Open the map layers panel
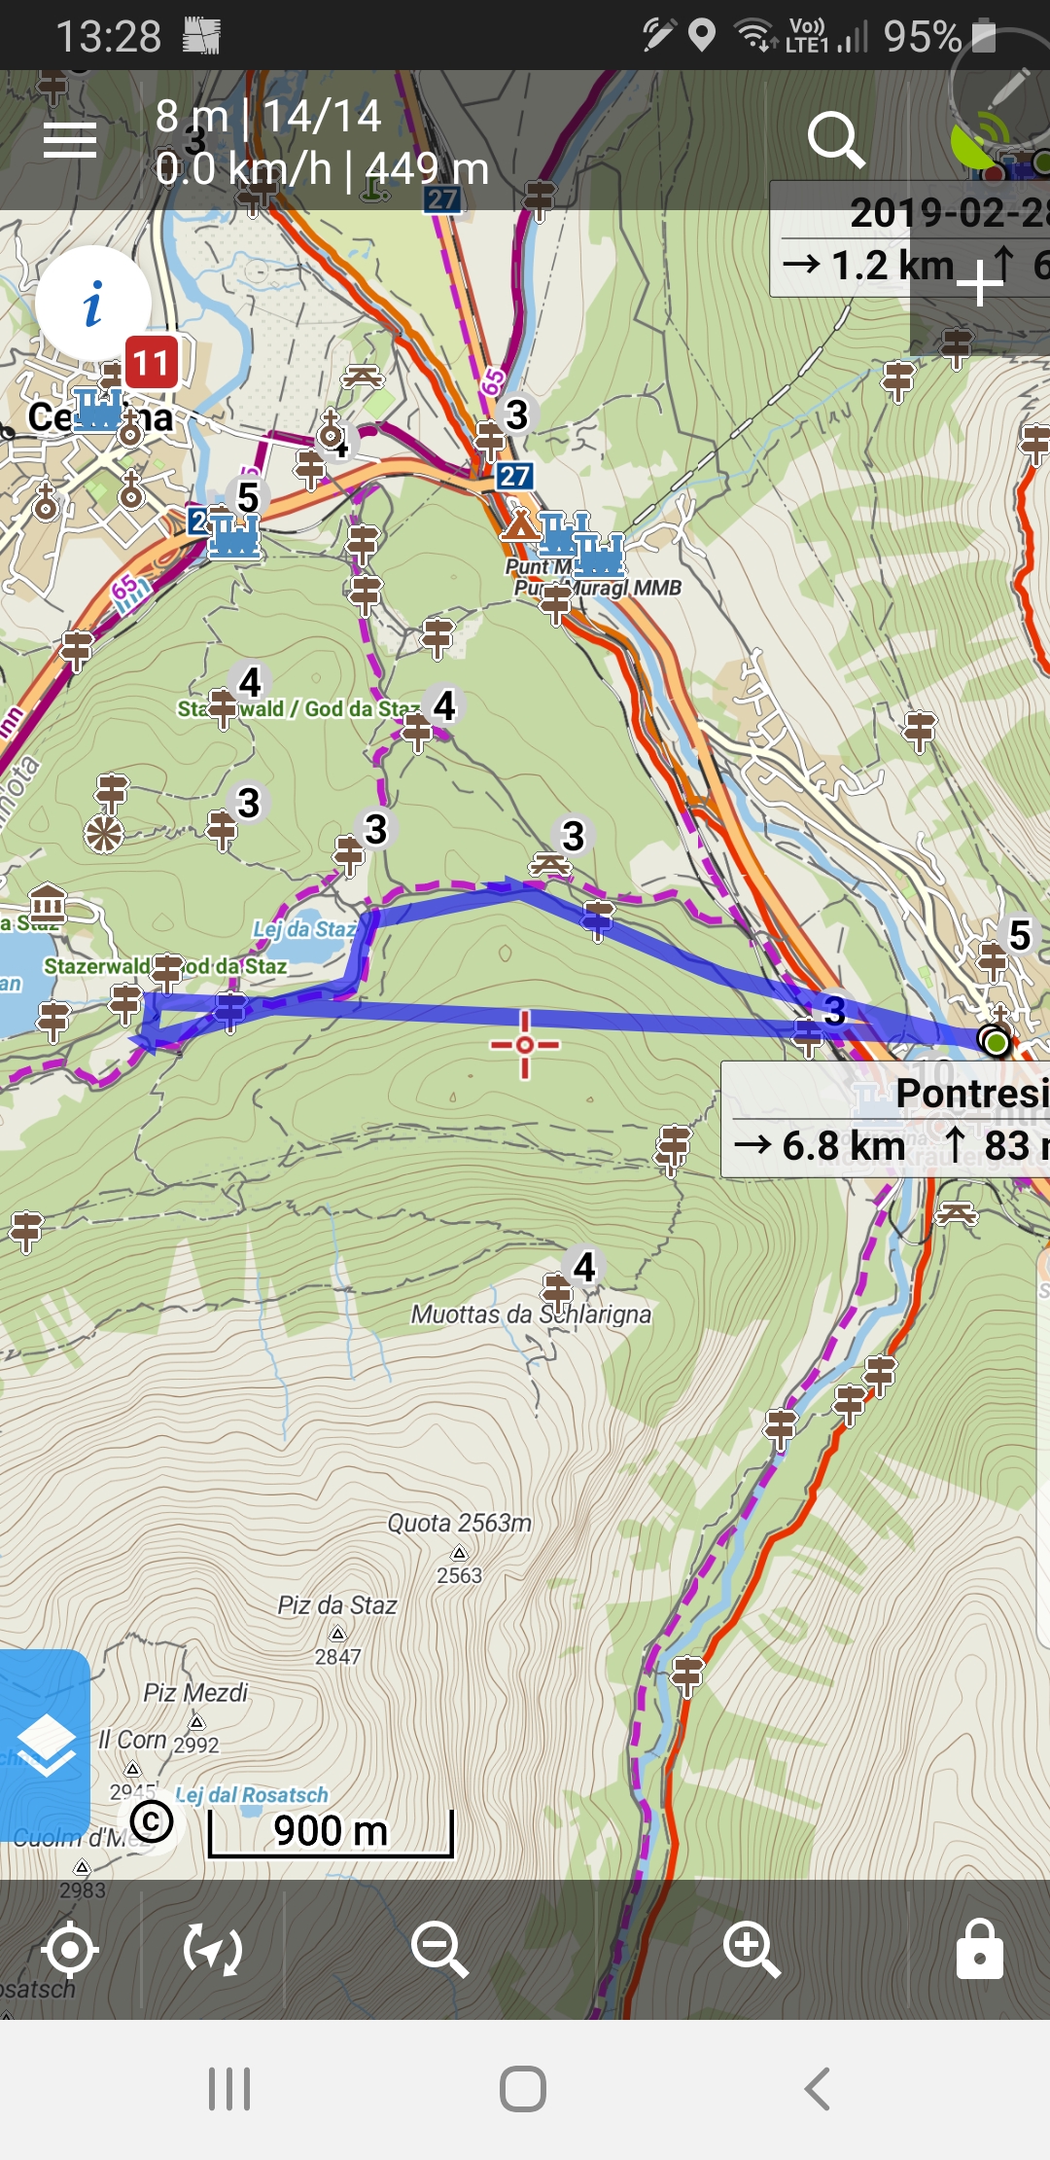 pos(45,1745)
